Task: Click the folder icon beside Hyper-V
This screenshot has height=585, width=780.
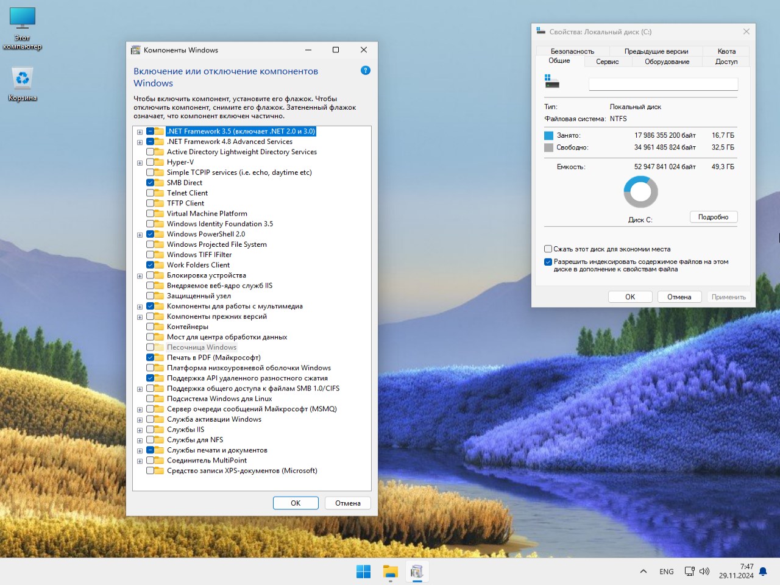Action: [160, 162]
